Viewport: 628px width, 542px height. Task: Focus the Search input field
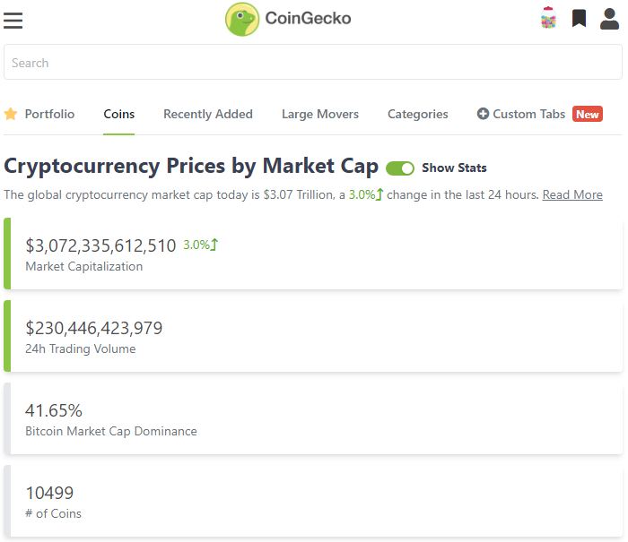tap(313, 63)
